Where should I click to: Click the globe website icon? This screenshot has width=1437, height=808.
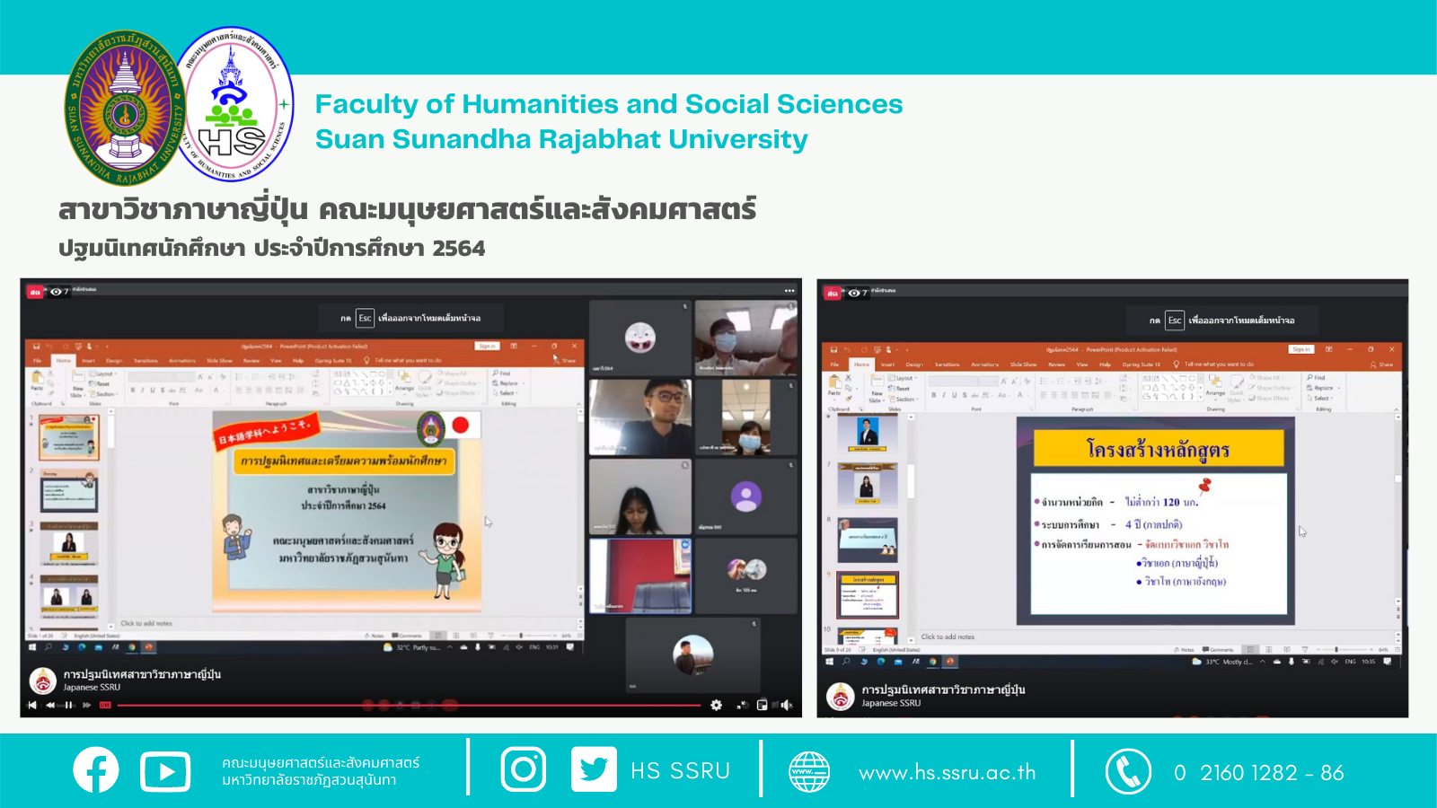click(808, 772)
